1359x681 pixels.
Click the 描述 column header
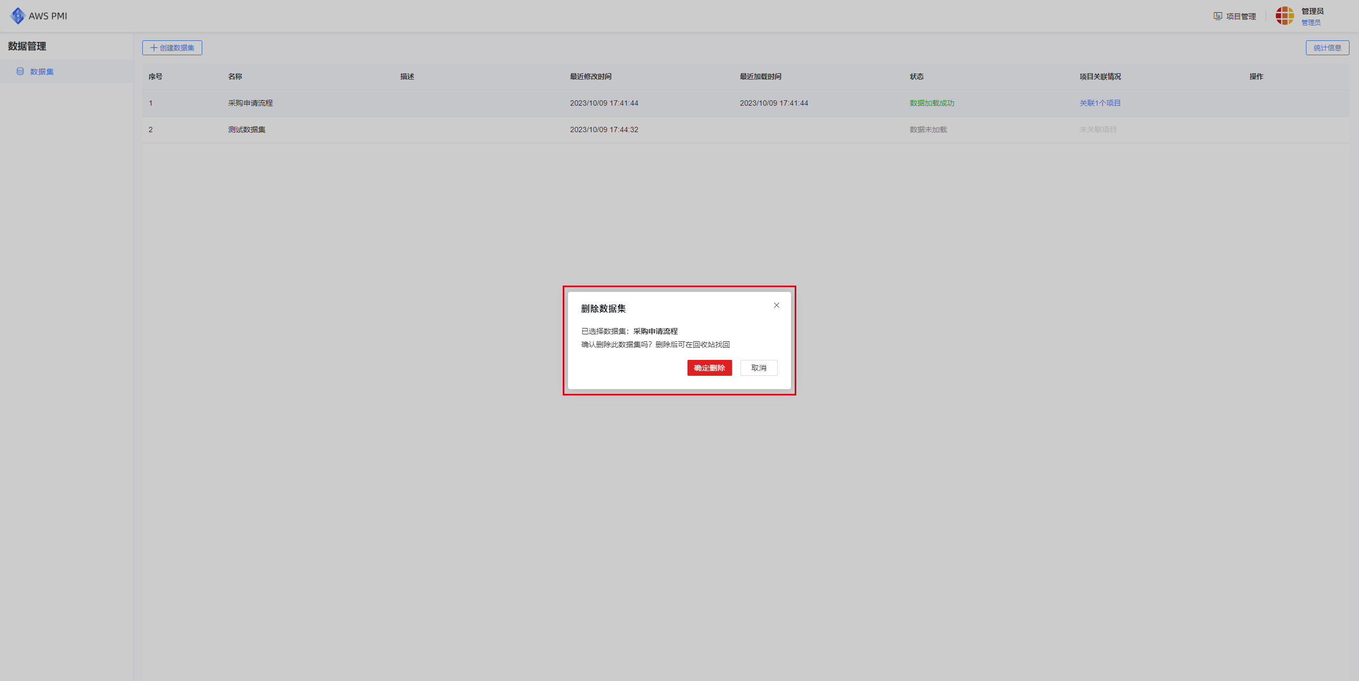pos(407,76)
